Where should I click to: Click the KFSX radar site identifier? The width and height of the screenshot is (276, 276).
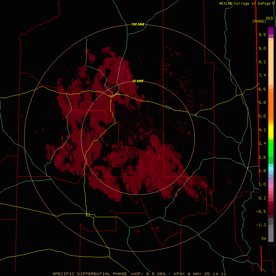pyautogui.click(x=179, y=274)
